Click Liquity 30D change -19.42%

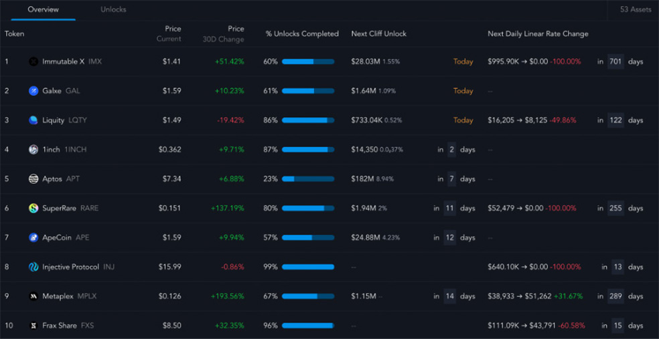tap(230, 120)
